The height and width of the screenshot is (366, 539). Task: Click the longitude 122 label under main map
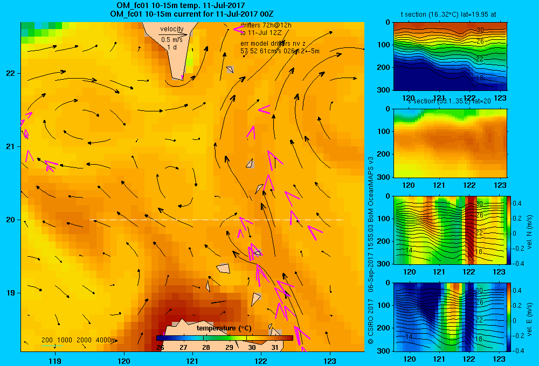[261, 361]
